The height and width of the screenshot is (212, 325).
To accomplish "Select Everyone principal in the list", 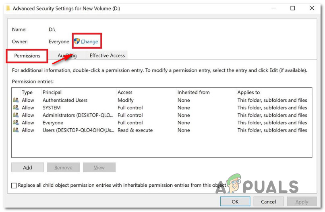I will 53,123.
